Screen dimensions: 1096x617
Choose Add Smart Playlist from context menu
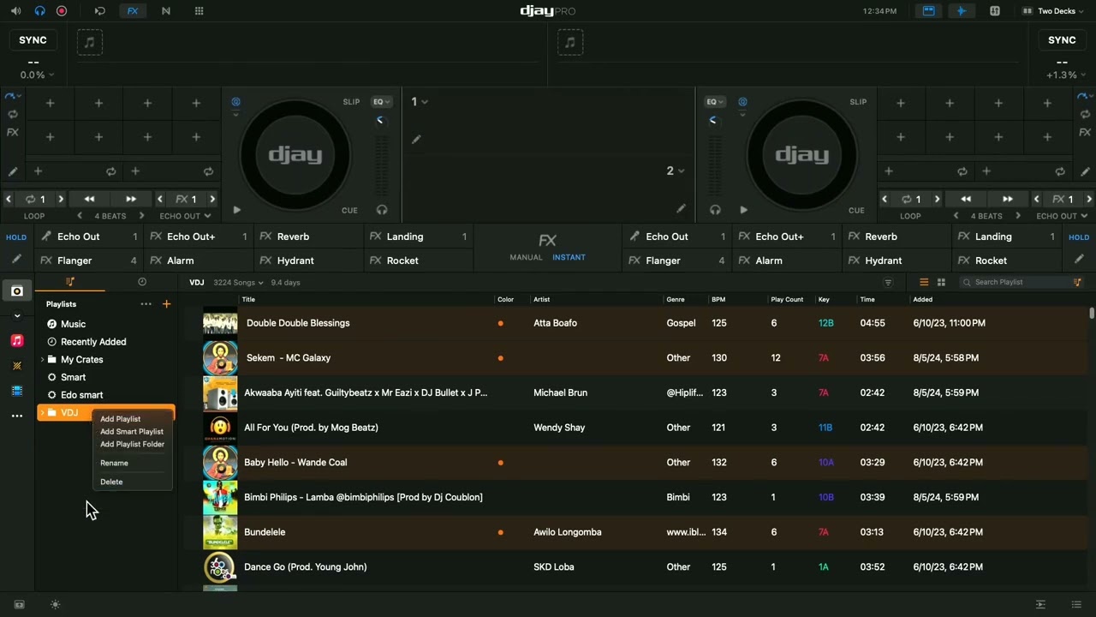point(132,432)
